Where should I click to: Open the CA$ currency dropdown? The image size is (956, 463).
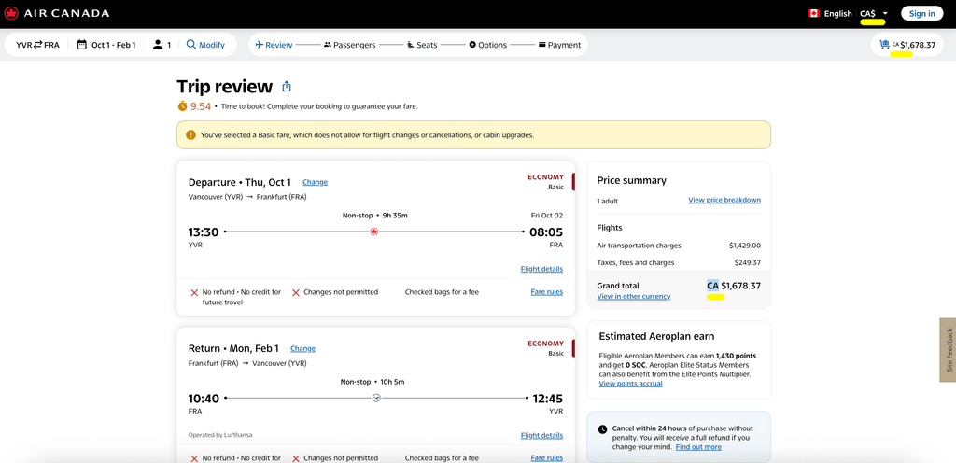[874, 13]
